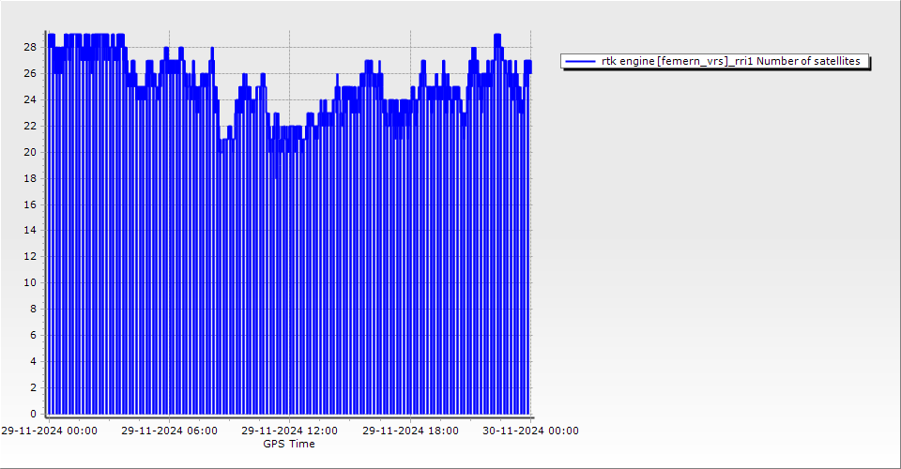Screen dimensions: 901x469
Task: Click the 29-11-2024 00:00 time label
Action: [x=49, y=431]
